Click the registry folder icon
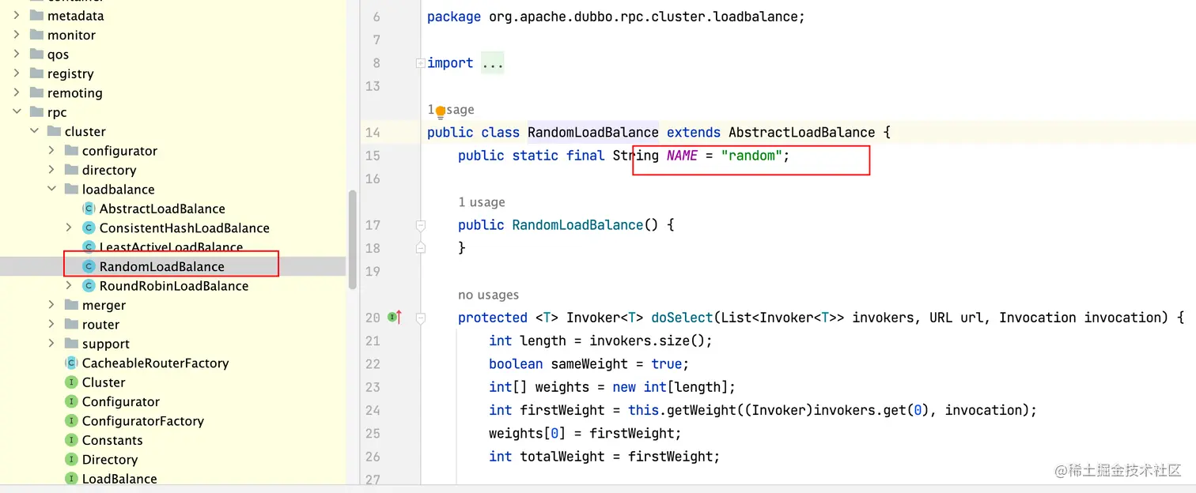 (36, 73)
